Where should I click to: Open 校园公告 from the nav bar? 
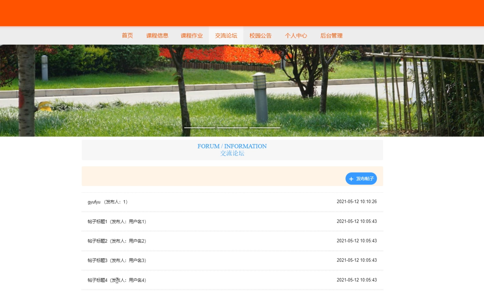(261, 36)
